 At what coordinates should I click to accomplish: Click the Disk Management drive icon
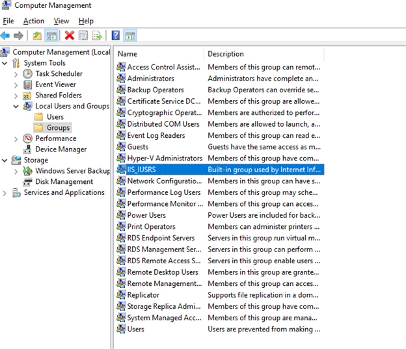point(27,182)
